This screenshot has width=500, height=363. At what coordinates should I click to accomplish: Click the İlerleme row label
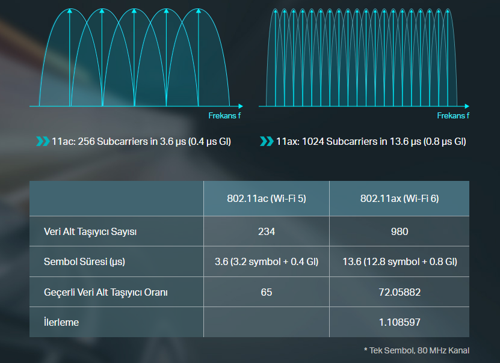click(61, 322)
